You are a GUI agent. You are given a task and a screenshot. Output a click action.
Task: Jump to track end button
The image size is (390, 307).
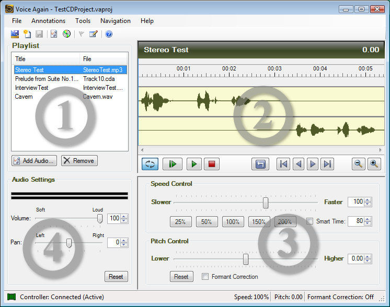327,164
